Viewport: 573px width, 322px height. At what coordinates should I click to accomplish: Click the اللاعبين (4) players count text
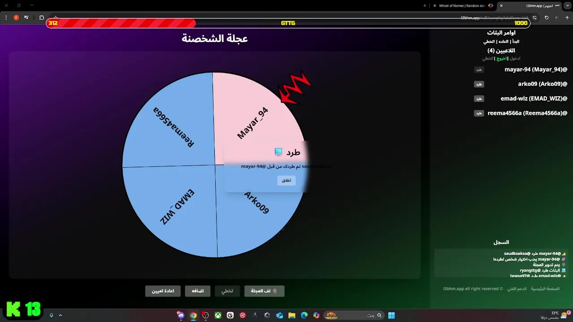pos(501,51)
